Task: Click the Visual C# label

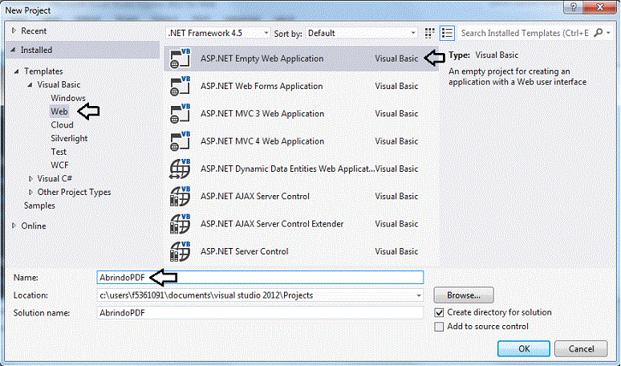Action: 55,179
